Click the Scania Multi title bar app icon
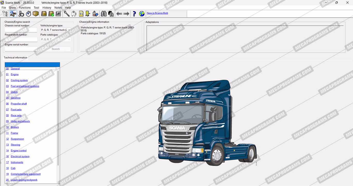 tap(3, 3)
